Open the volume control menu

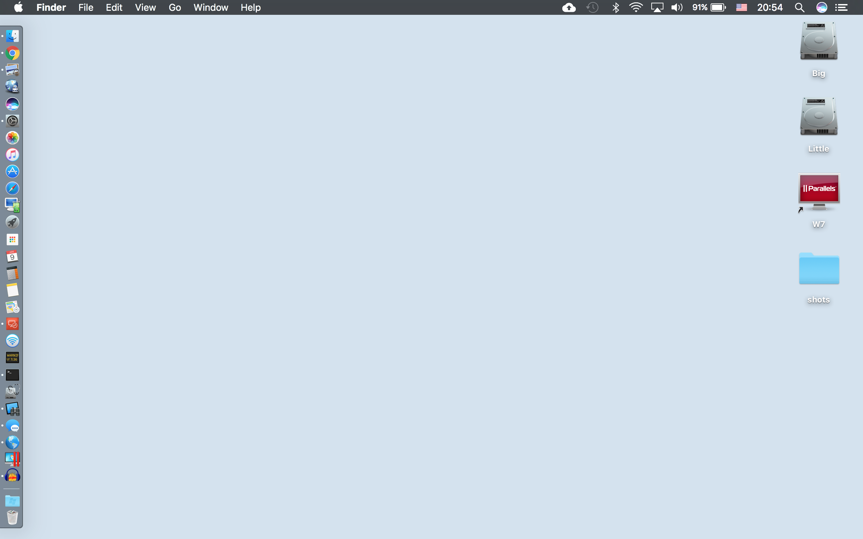(x=677, y=7)
